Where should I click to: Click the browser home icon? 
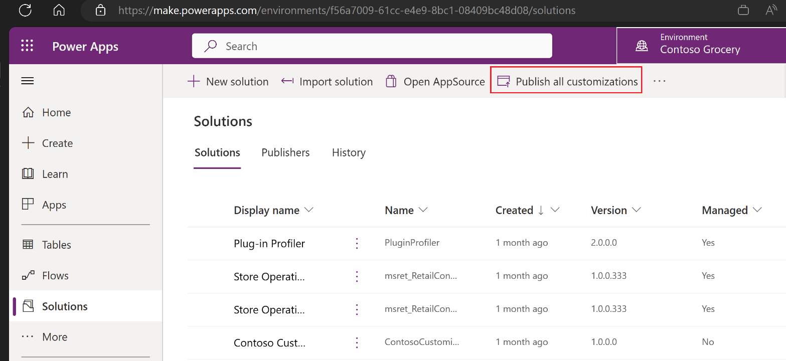coord(59,10)
